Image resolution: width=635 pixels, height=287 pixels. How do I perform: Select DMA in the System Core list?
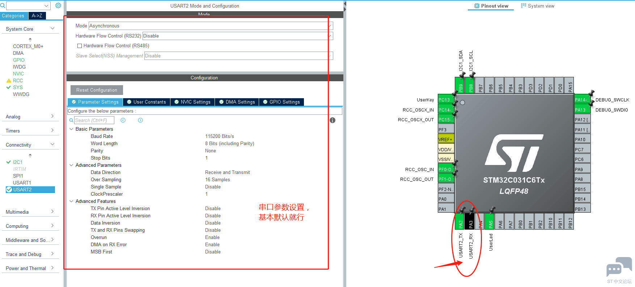(18, 53)
